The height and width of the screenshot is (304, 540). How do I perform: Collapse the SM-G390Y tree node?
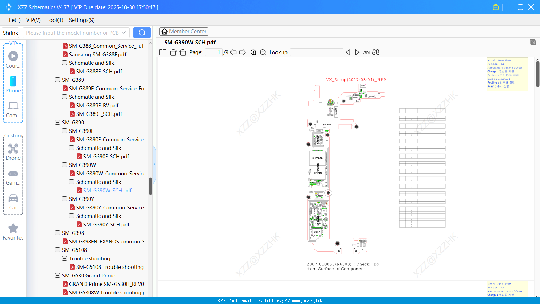[65, 199]
